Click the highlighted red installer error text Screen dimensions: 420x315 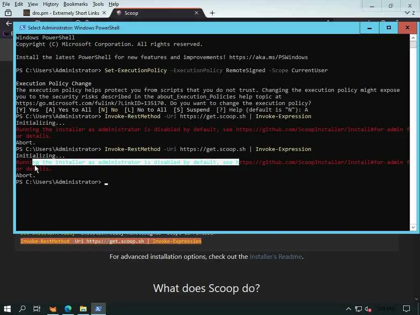point(135,162)
